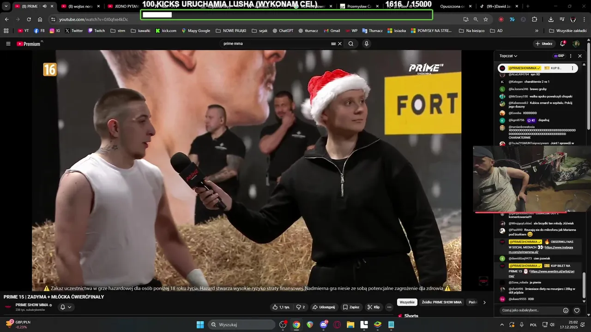591x332 pixels.
Task: Open Chrome from the taskbar
Action: pos(296,325)
